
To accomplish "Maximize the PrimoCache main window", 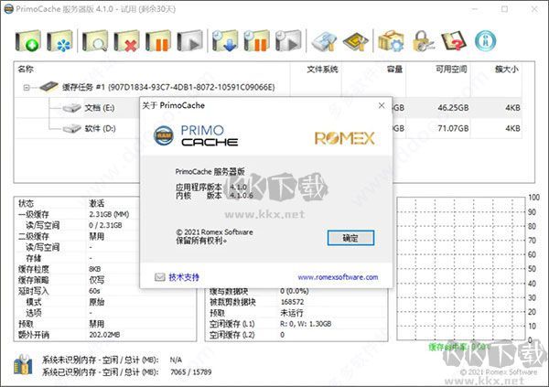I will point(504,9).
